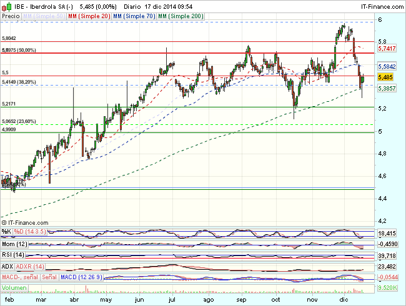Open the IT-Finance.com link at top right
Viewport: 406px width, 306px height.
pyautogui.click(x=382, y=6)
